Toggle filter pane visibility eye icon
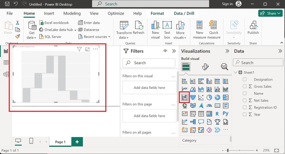The image size is (285, 154). click(x=165, y=51)
